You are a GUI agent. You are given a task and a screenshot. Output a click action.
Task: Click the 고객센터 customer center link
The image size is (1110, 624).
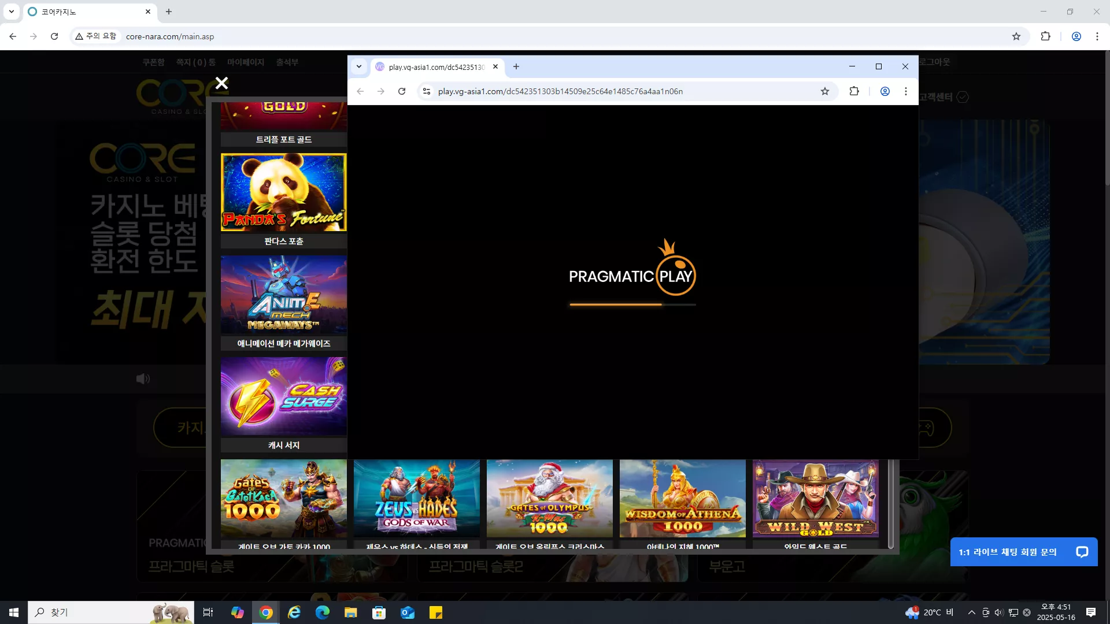943,97
